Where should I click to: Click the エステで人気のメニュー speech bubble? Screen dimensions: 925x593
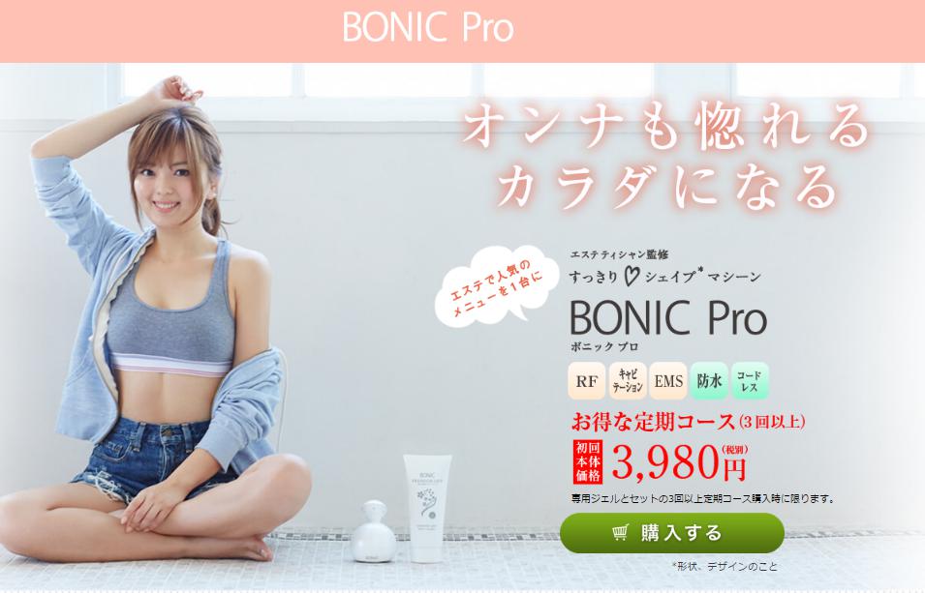pos(496,287)
